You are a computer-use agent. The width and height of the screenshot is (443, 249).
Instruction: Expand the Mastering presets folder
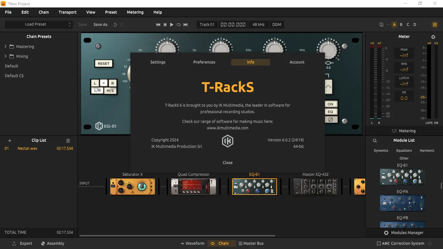click(5, 46)
